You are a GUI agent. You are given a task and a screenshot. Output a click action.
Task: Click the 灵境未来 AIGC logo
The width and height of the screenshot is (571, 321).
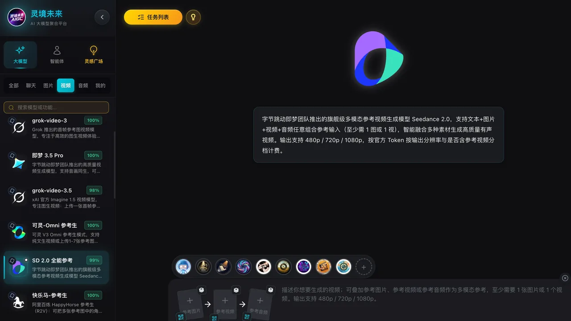17,17
